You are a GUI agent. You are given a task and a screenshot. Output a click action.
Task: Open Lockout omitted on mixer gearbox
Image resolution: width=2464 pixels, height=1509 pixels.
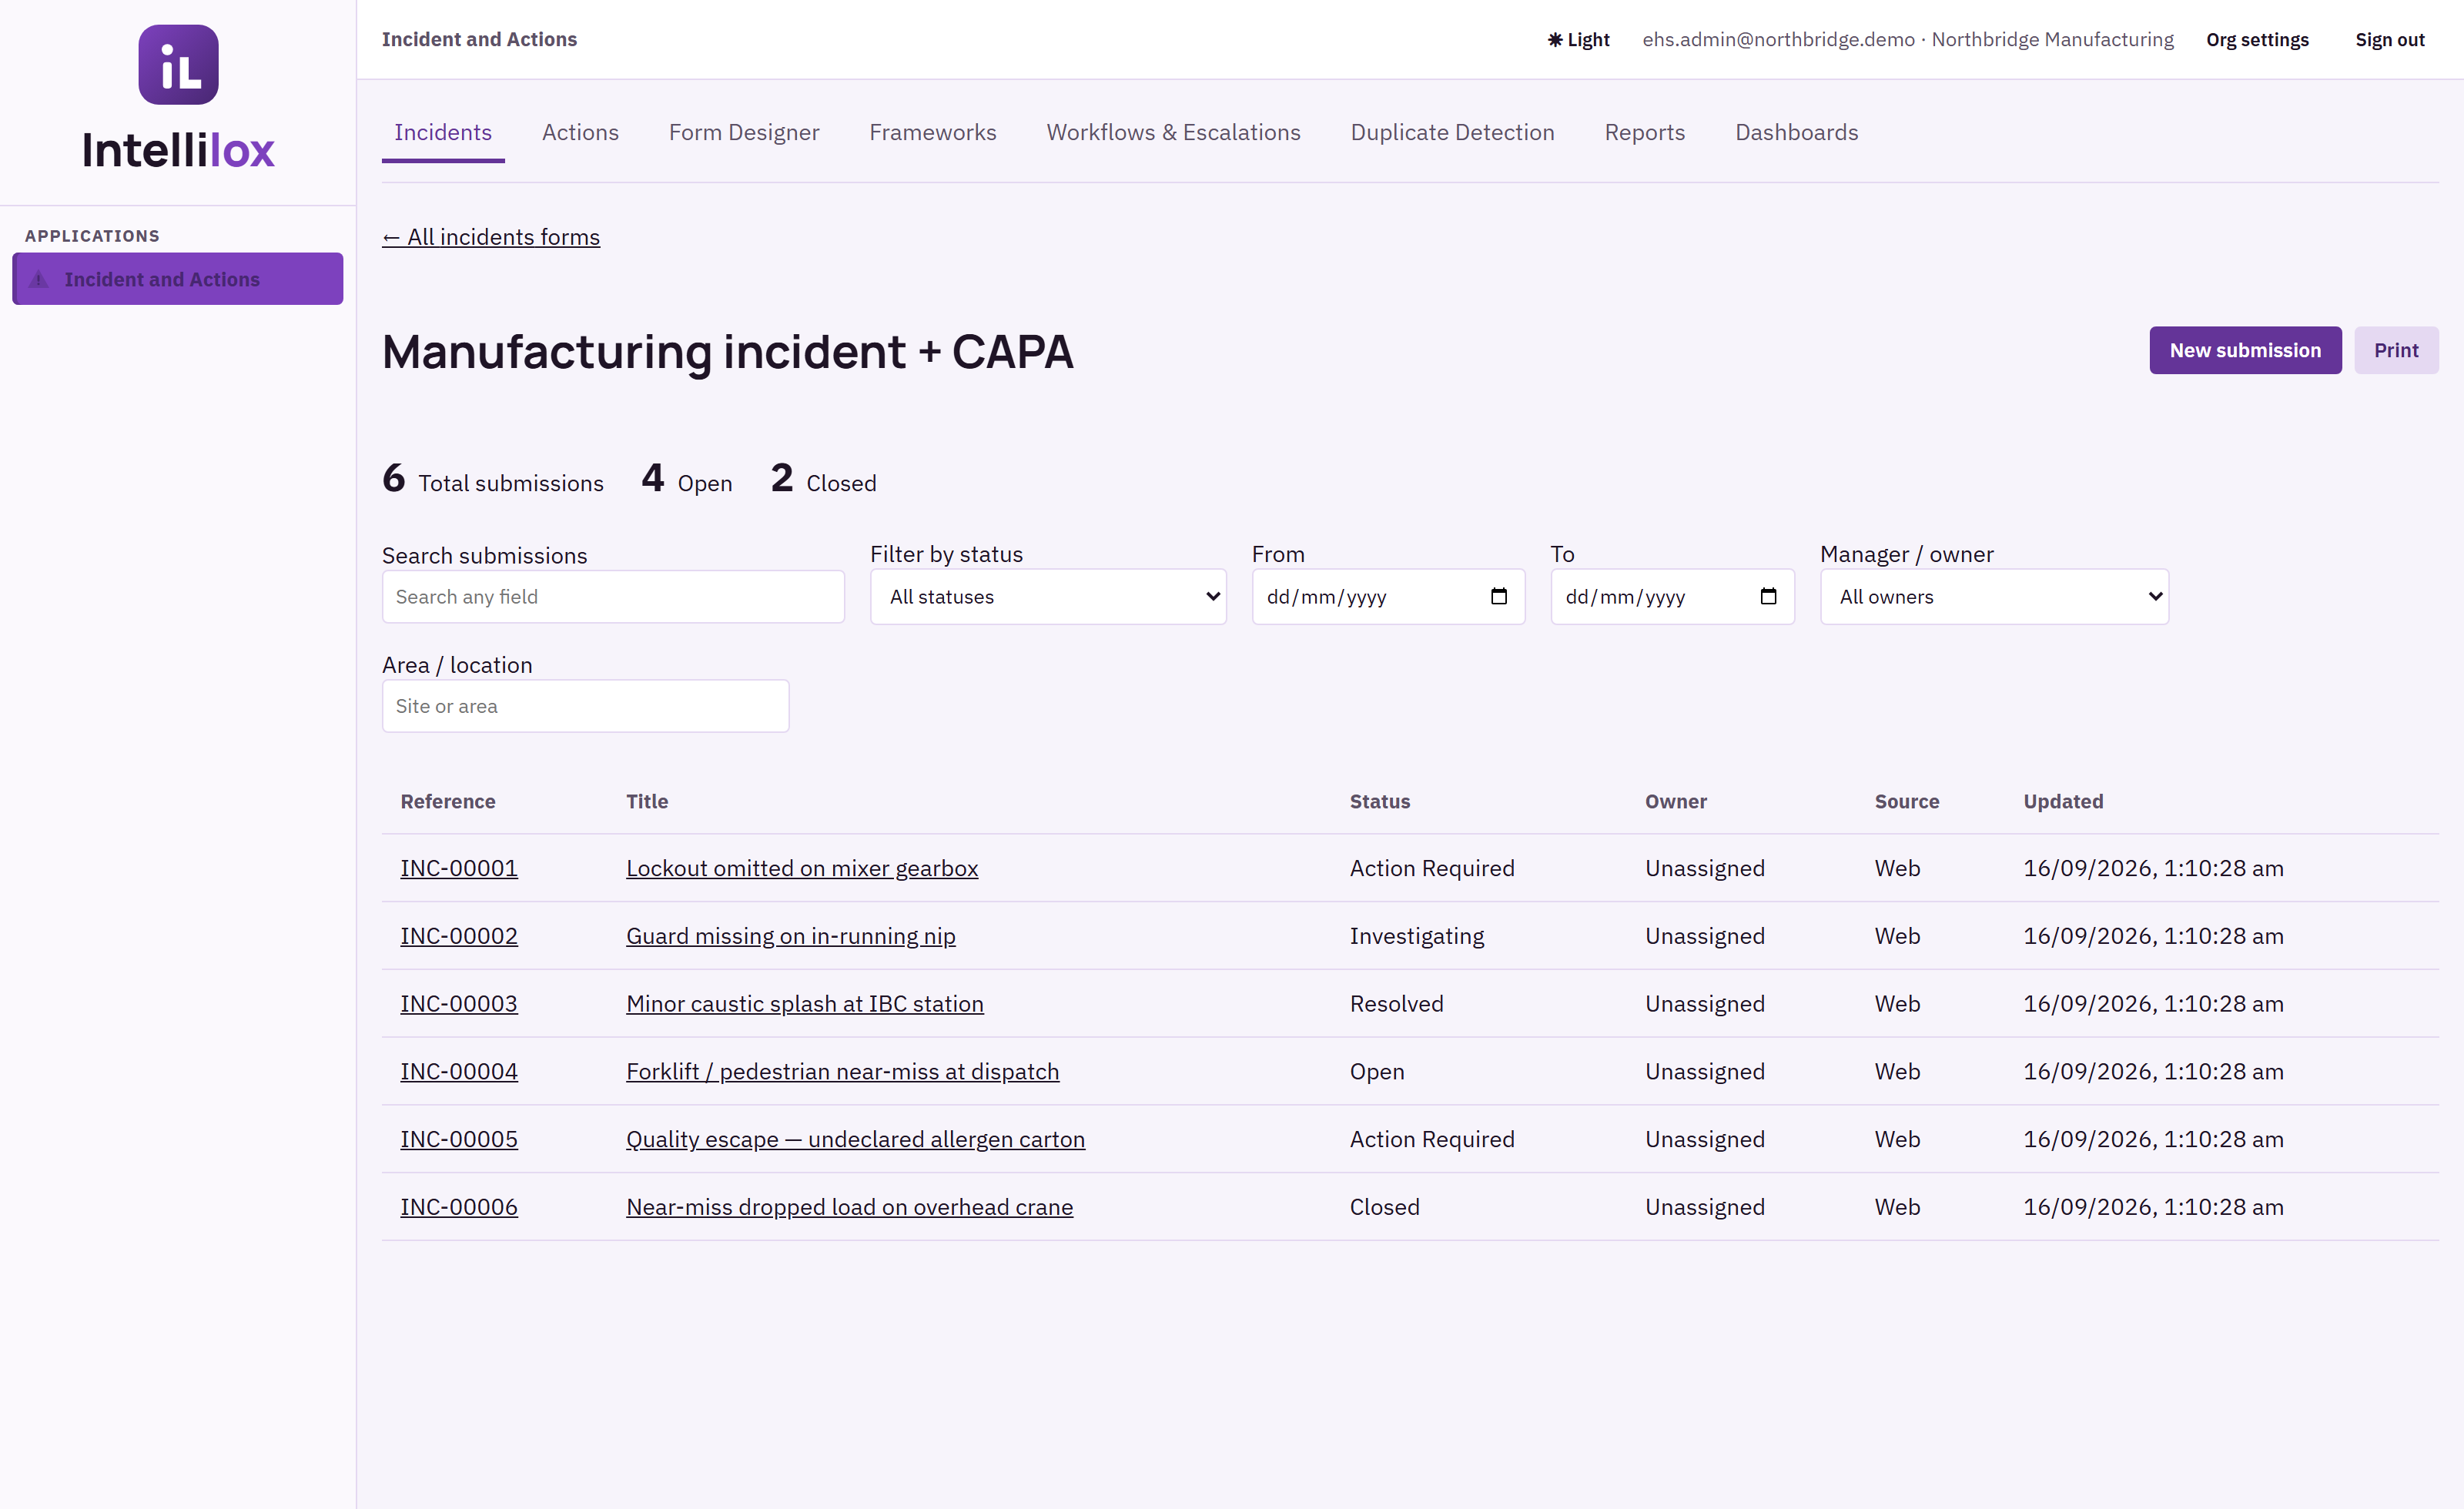coord(802,868)
